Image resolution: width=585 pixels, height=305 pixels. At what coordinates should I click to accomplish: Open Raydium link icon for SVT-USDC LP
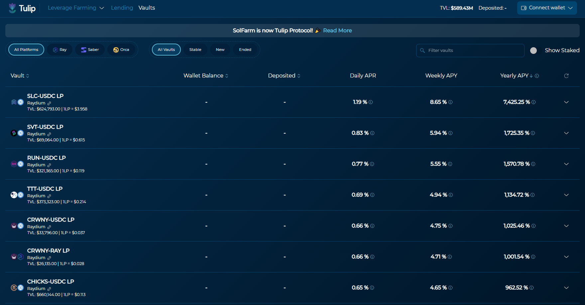click(49, 134)
